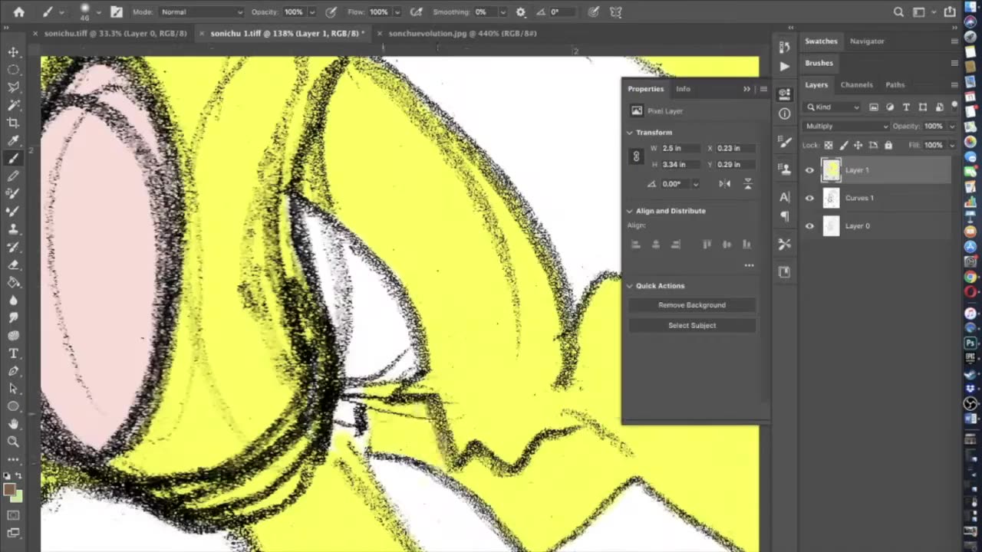This screenshot has width=982, height=552.
Task: Open layer filter Kind dropdown
Action: pos(833,107)
